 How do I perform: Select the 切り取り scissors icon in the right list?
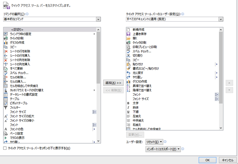(x=129, y=56)
